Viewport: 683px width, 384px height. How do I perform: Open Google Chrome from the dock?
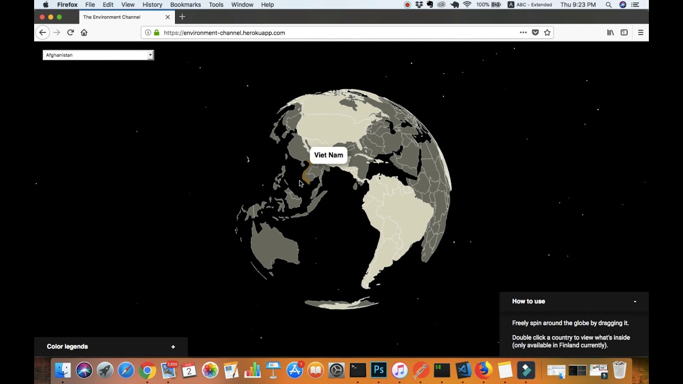tap(147, 370)
